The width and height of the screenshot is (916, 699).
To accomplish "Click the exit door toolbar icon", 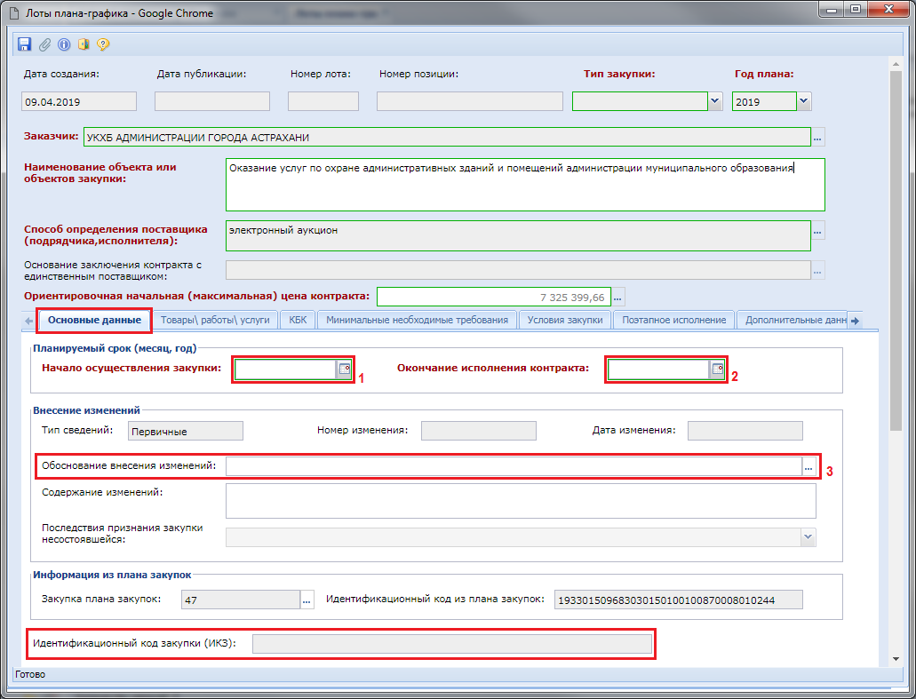I will click(x=83, y=44).
